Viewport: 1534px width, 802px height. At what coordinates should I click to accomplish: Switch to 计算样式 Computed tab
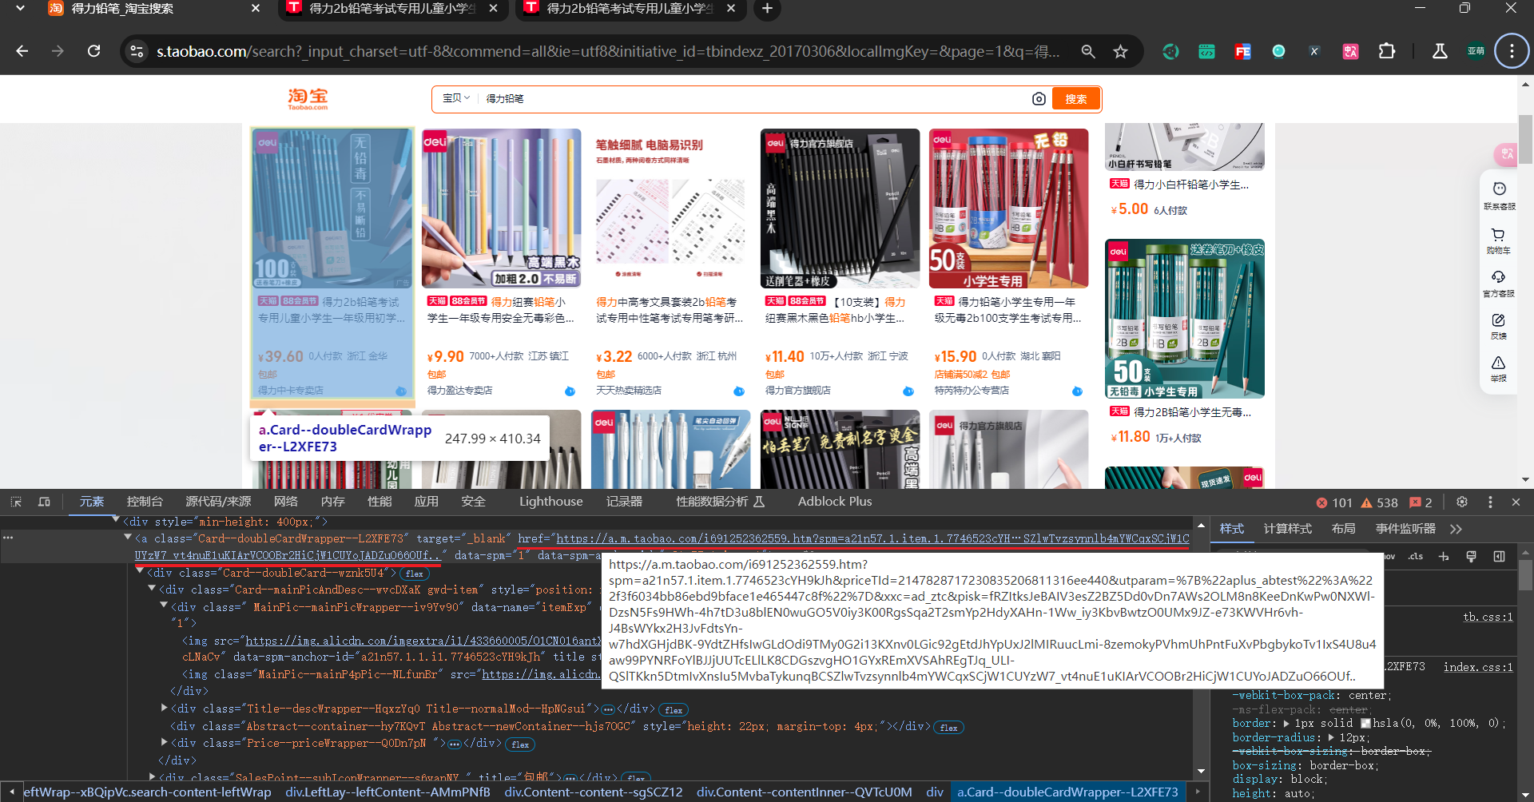[x=1287, y=529]
